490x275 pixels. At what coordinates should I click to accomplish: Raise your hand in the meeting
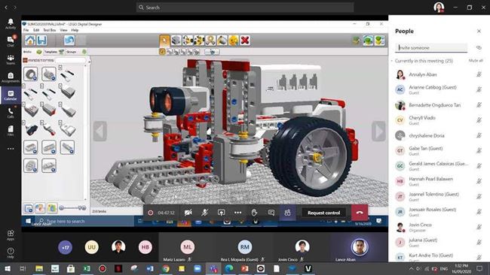pos(254,213)
